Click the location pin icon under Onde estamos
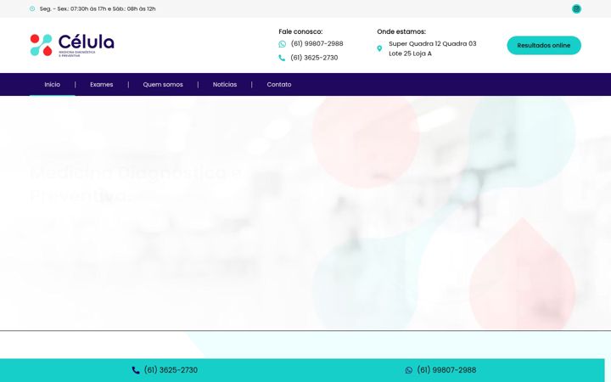The height and width of the screenshot is (382, 611). [379, 48]
